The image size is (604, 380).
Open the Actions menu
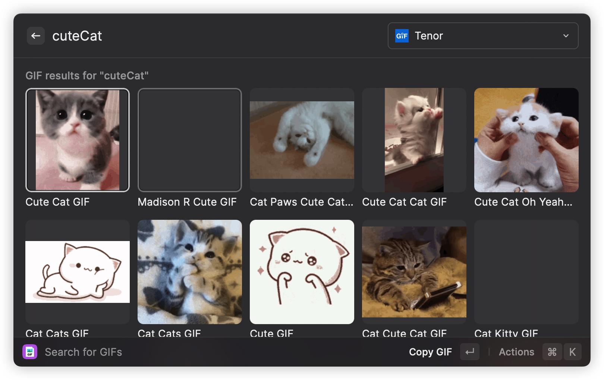tap(516, 352)
